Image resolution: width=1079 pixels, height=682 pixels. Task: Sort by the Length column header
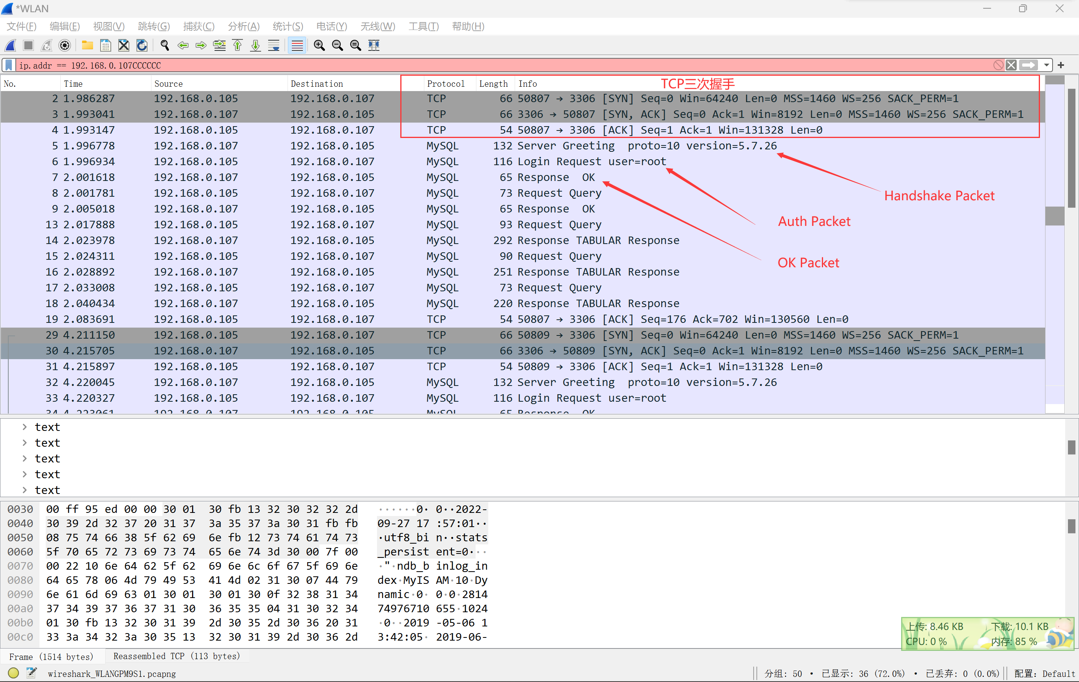[x=495, y=84]
